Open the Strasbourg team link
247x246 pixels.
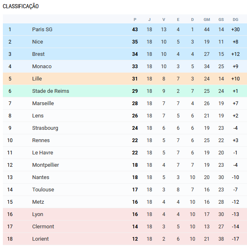(45, 128)
